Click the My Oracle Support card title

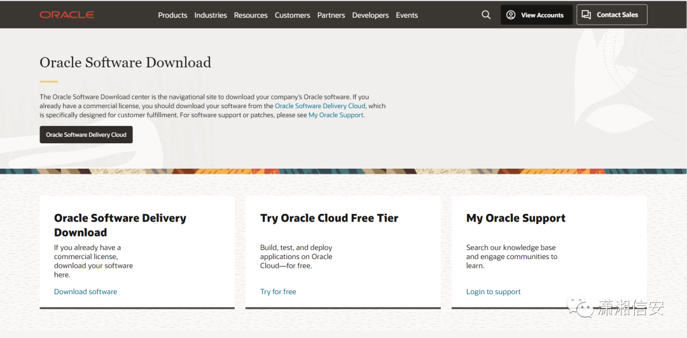(516, 218)
